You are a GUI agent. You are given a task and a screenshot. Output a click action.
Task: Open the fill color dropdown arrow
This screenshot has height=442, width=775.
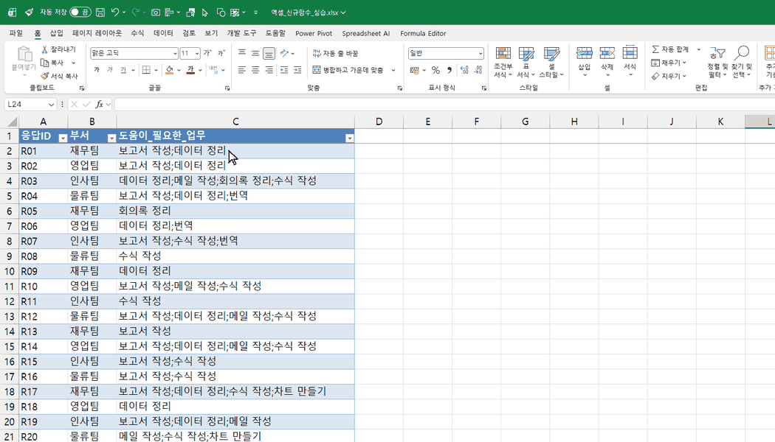179,70
